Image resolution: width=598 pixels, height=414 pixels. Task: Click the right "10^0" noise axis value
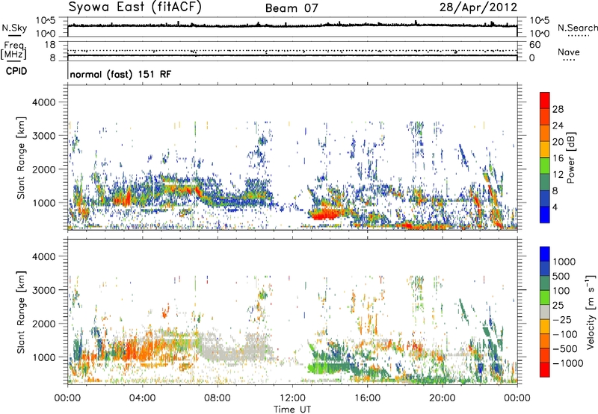[x=539, y=34]
